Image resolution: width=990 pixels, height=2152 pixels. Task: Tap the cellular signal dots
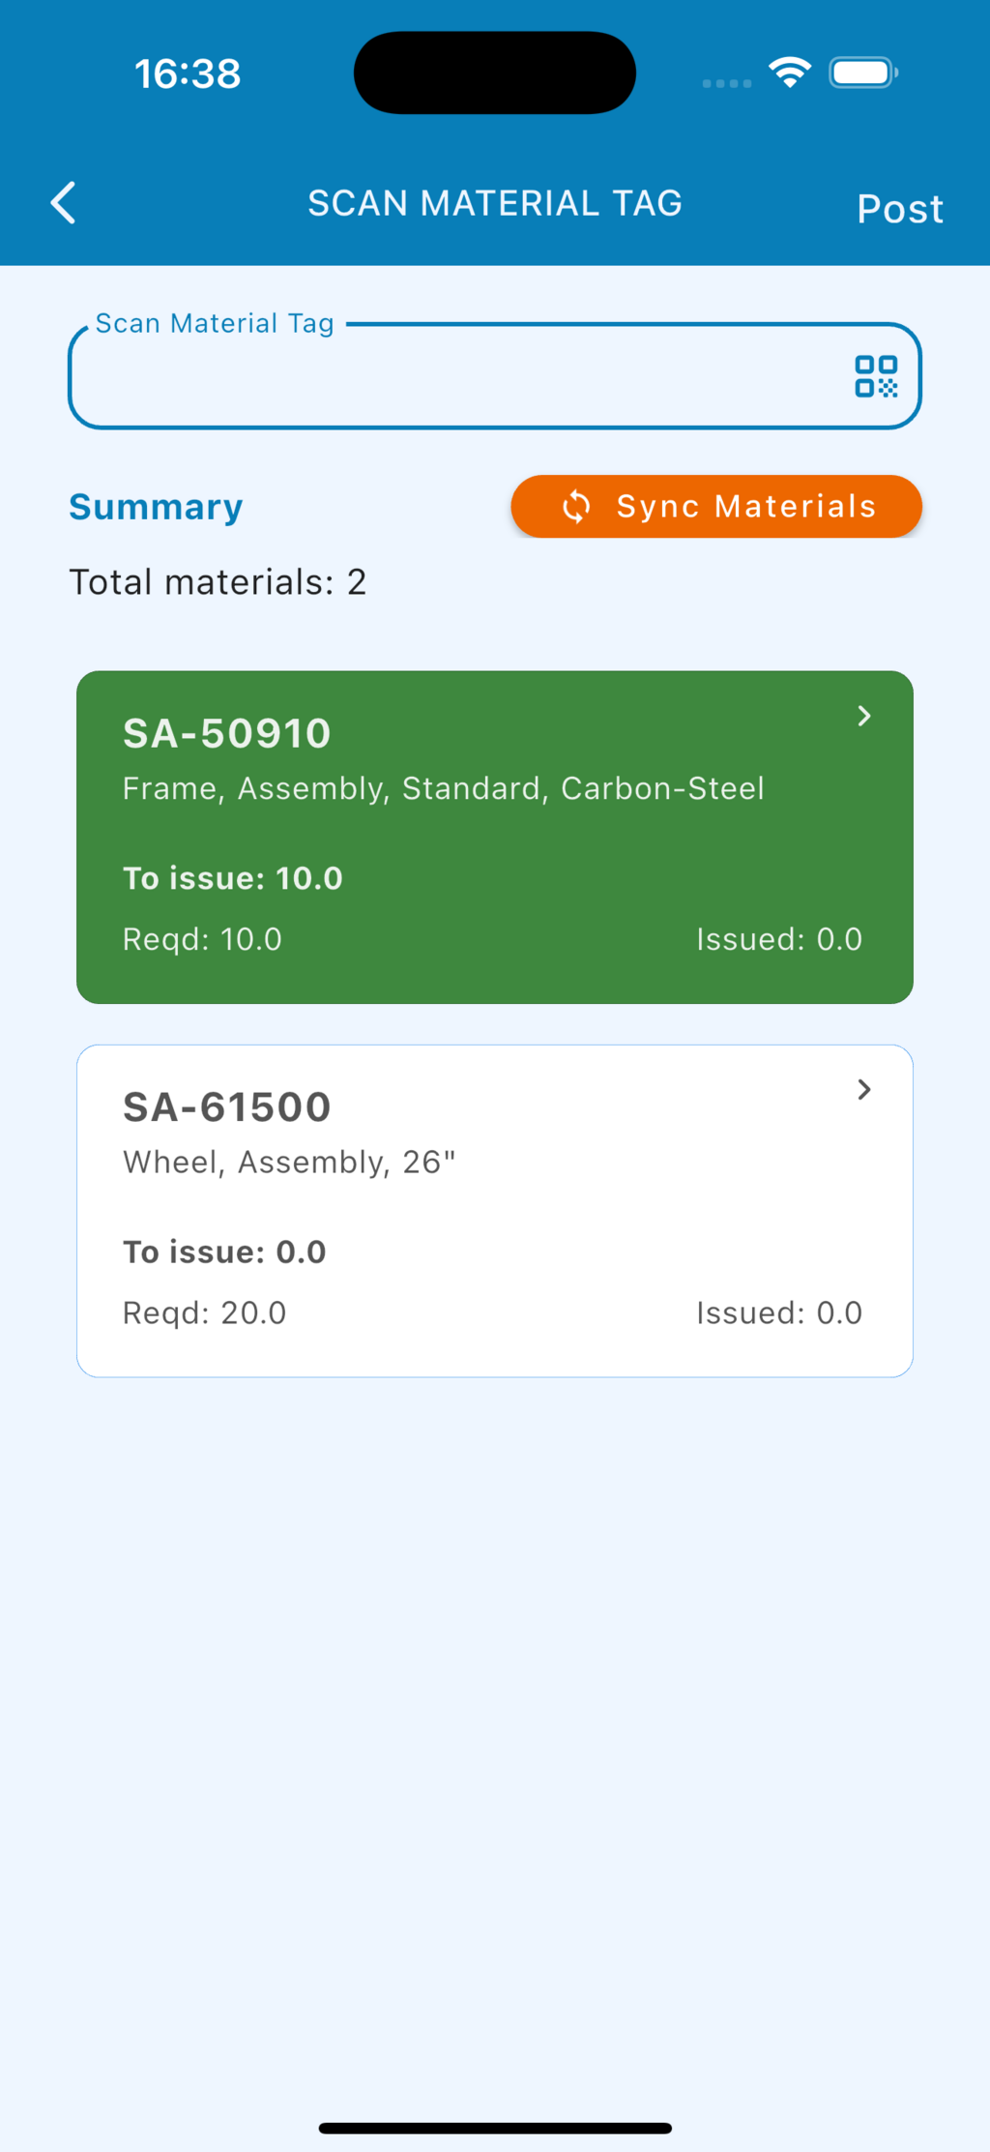[x=727, y=83]
